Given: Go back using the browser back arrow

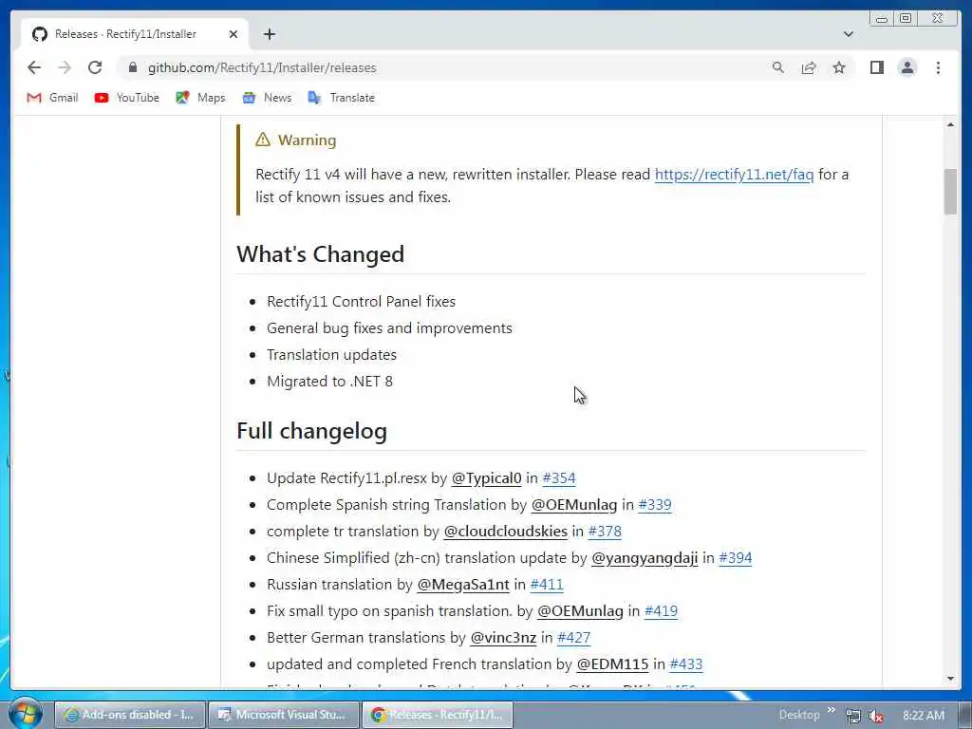Looking at the screenshot, I should [34, 67].
